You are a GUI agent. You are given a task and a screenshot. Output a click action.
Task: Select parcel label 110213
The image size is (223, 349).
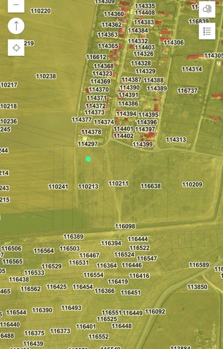(x=88, y=187)
